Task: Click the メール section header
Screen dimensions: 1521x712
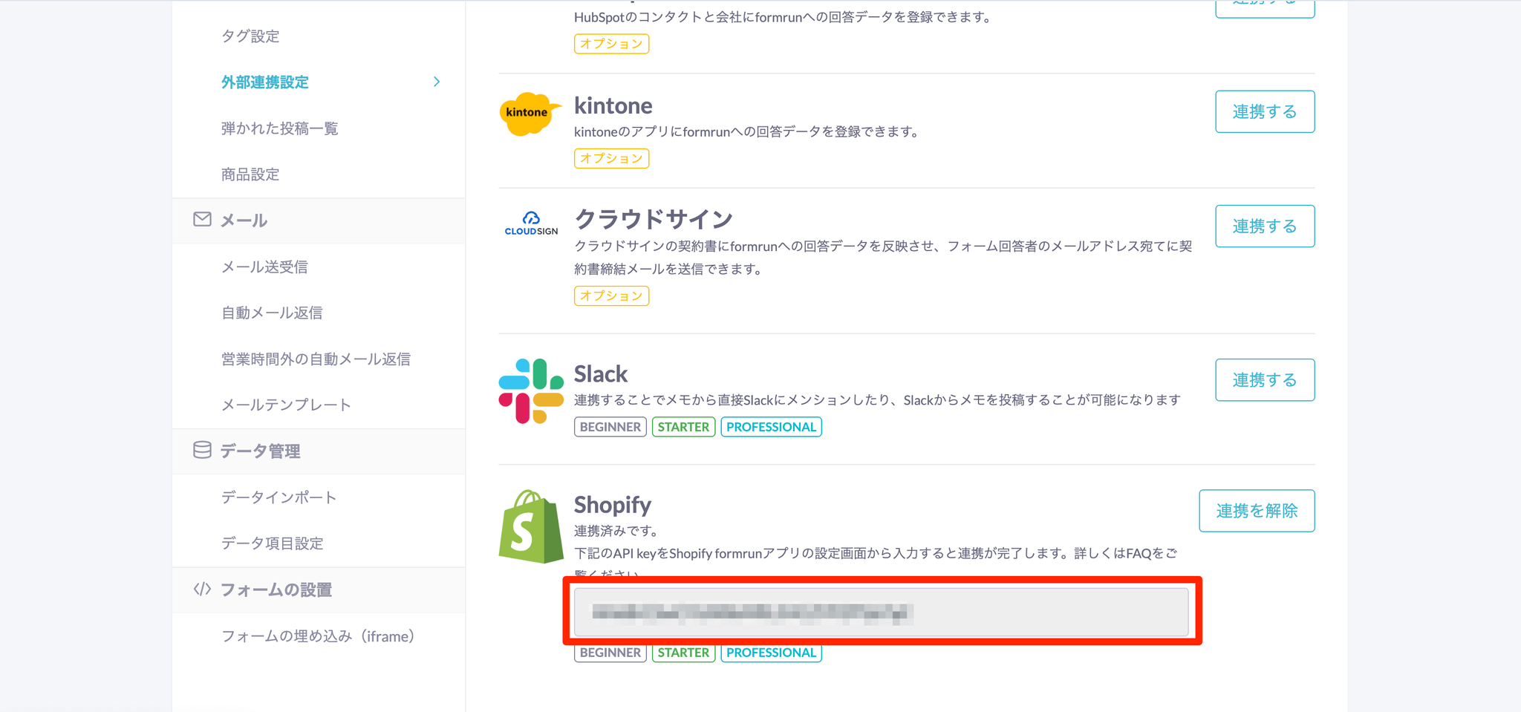Action: 319,221
